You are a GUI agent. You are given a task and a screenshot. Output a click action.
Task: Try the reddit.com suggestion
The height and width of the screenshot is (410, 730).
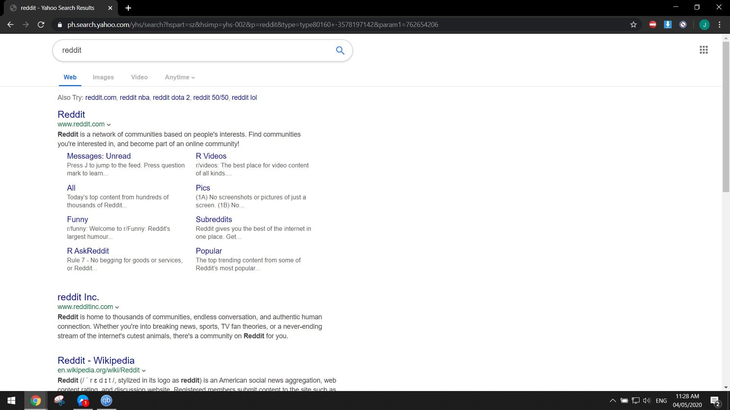pyautogui.click(x=101, y=98)
